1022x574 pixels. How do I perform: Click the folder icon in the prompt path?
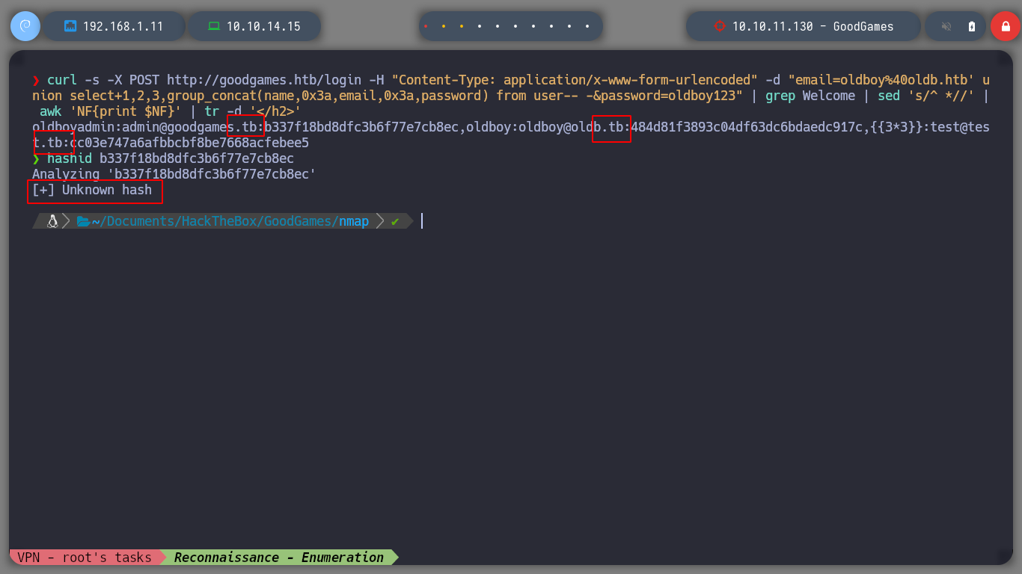click(x=83, y=221)
